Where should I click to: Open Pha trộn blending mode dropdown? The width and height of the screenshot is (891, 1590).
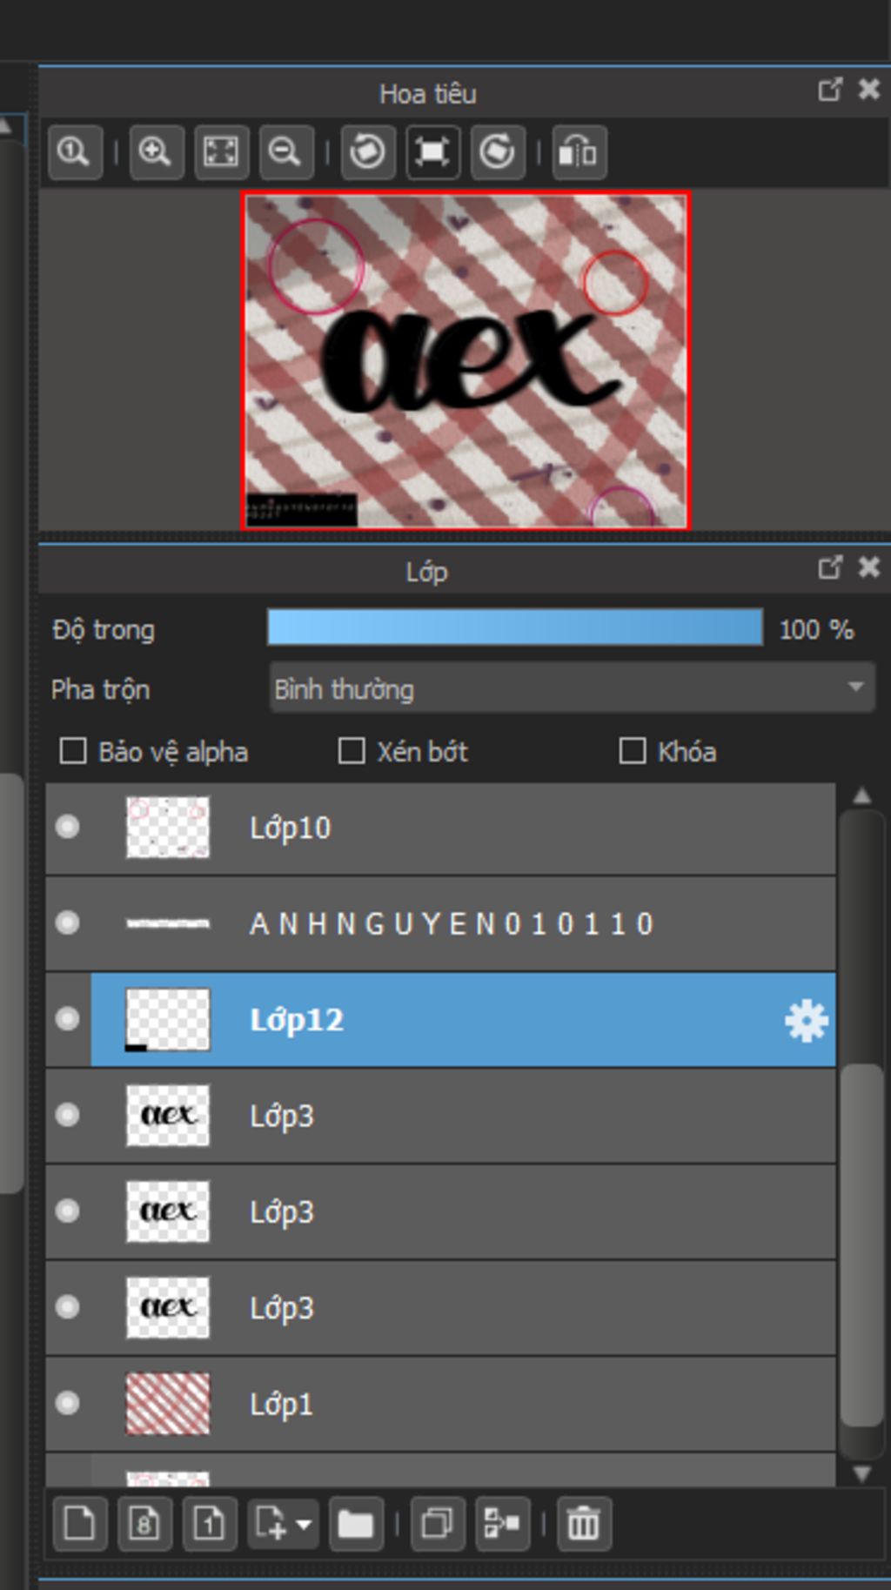click(572, 688)
